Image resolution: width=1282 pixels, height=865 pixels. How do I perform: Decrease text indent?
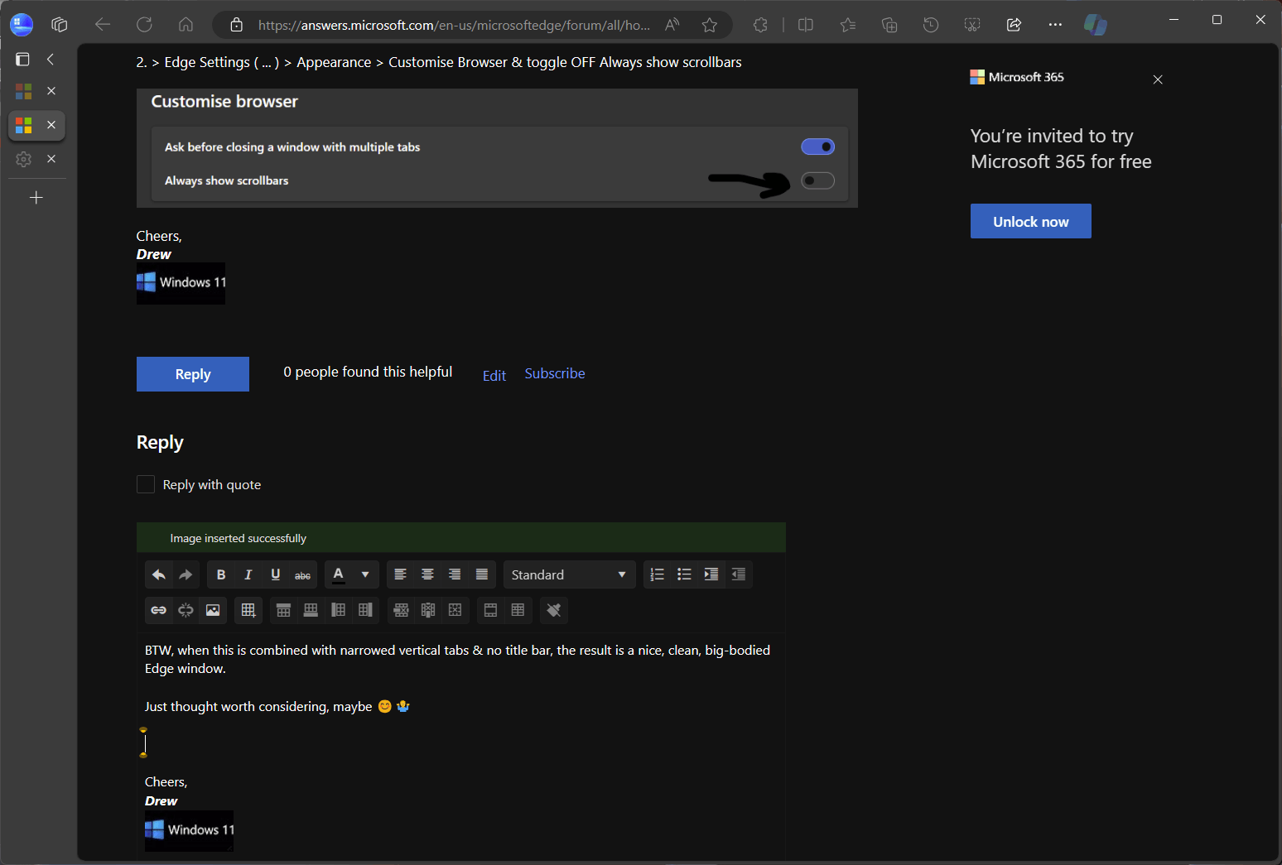[739, 574]
